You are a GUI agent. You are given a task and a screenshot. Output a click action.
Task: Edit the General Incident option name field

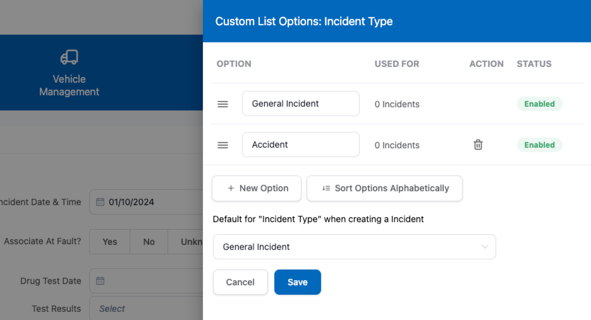[301, 104]
